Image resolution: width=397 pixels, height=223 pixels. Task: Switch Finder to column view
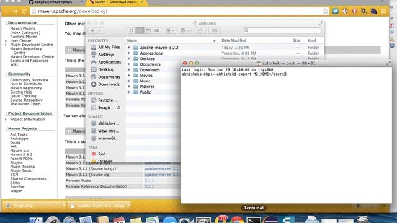pos(148,30)
